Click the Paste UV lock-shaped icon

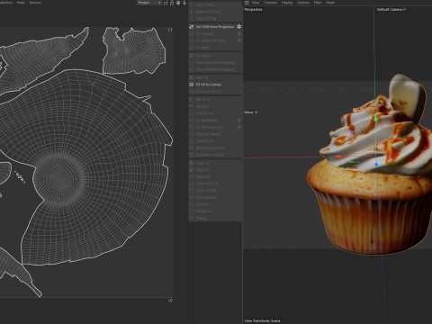192,170
